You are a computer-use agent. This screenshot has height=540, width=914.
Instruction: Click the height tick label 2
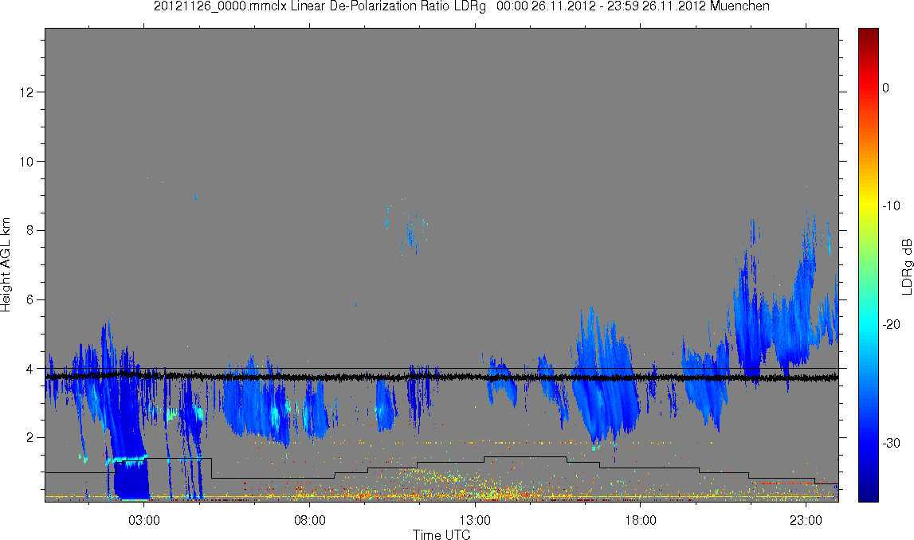(x=30, y=437)
